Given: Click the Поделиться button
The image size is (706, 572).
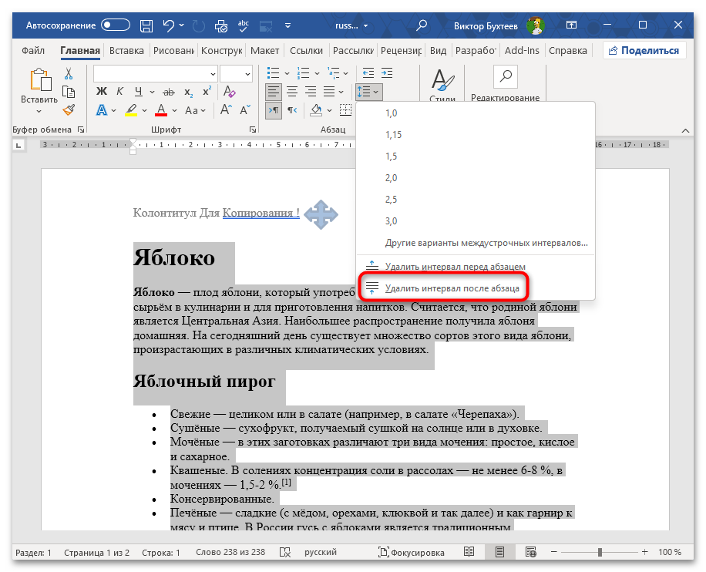Looking at the screenshot, I should [x=644, y=50].
